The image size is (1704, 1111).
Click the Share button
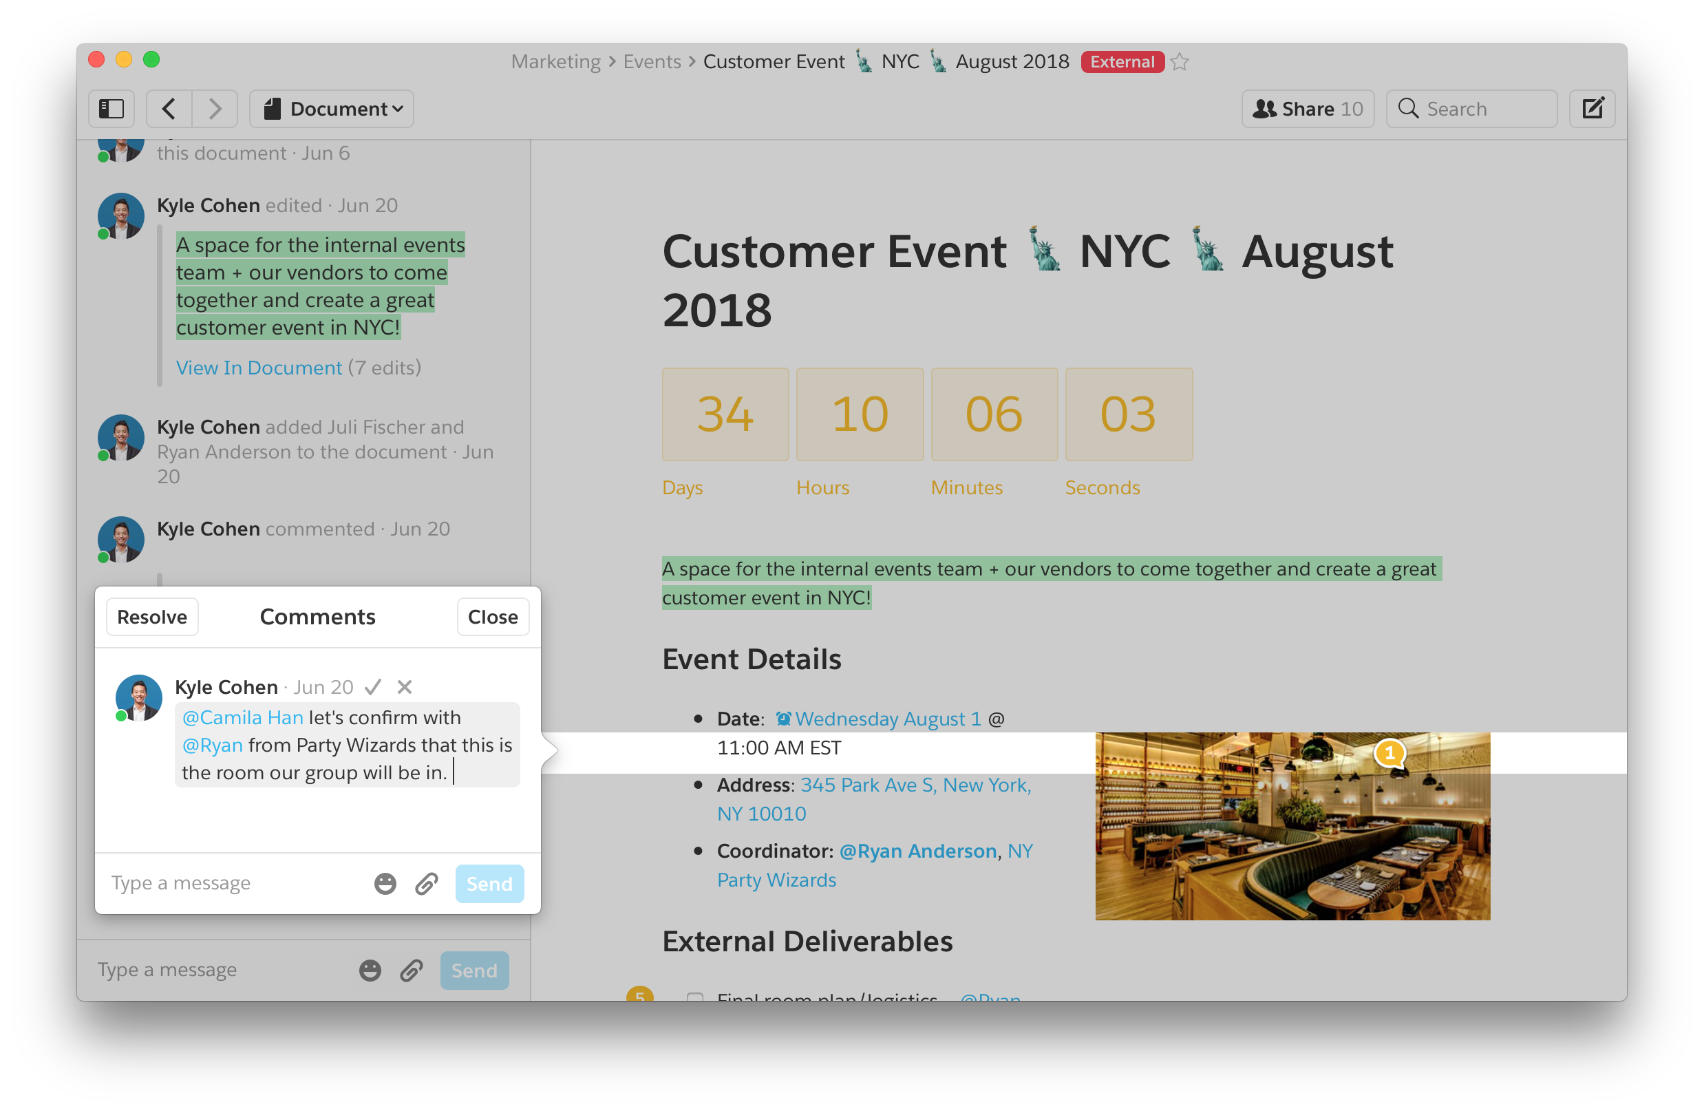click(x=1308, y=109)
